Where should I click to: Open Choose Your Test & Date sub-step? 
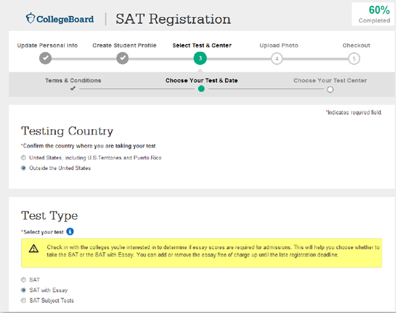click(201, 80)
